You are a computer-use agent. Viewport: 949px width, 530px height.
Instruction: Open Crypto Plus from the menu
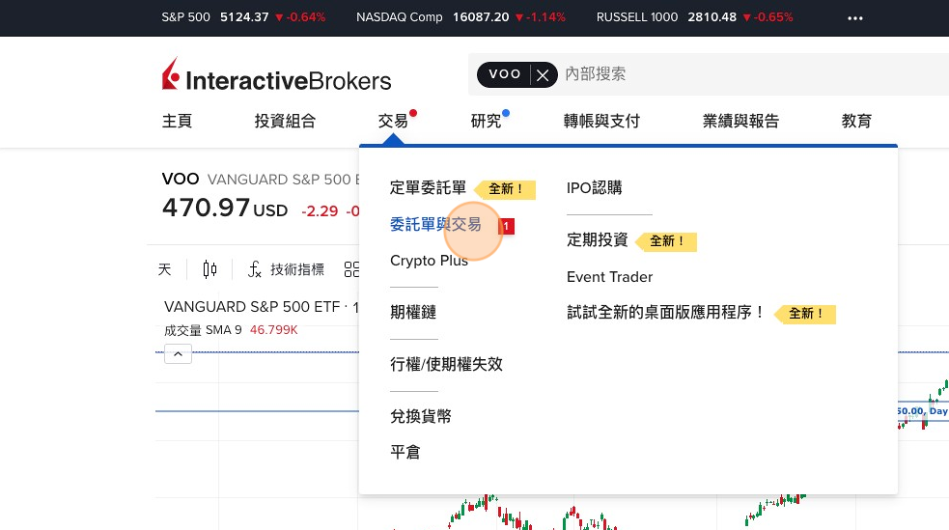[429, 260]
